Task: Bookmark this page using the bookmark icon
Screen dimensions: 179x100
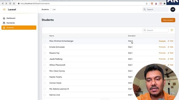Action: click(14, 4)
